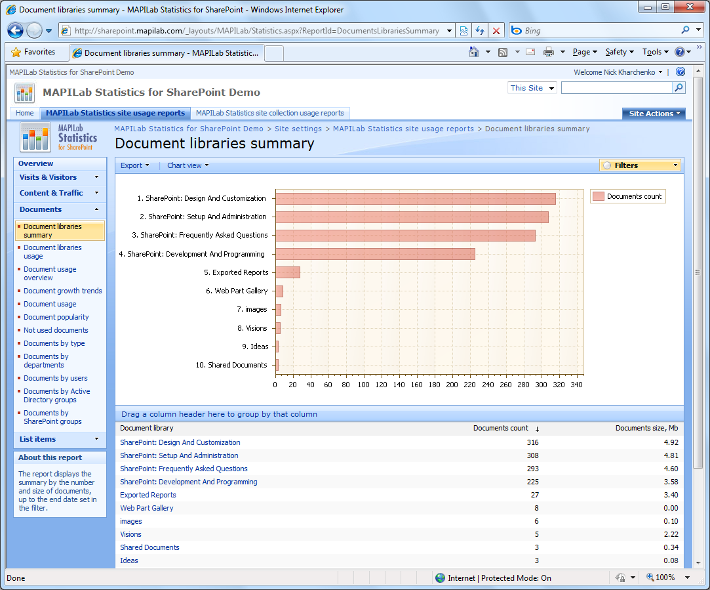Open Documents by type report
The image size is (710, 590).
pos(54,343)
